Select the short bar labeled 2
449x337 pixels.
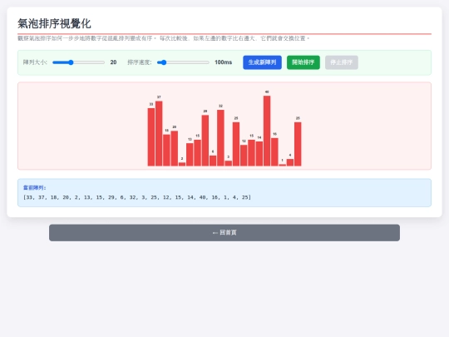tap(182, 164)
